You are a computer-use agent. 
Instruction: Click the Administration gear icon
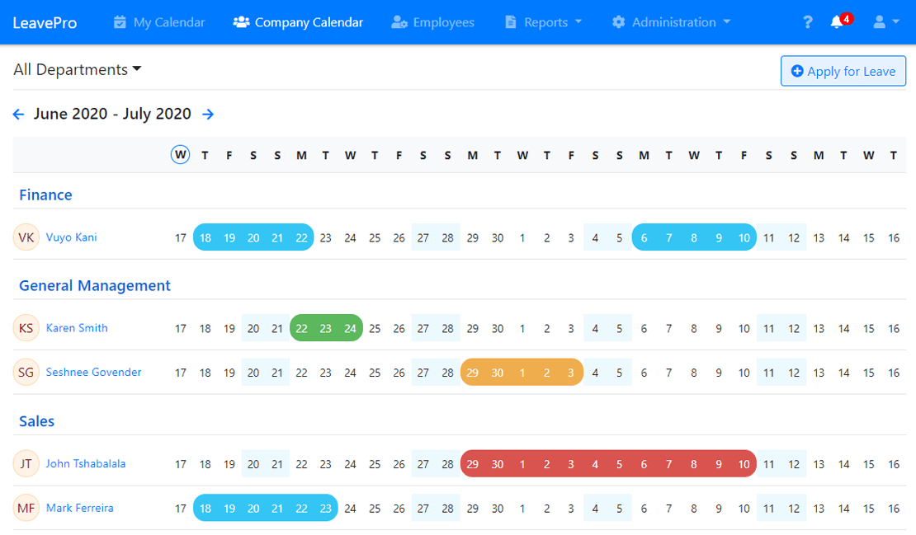click(x=618, y=22)
